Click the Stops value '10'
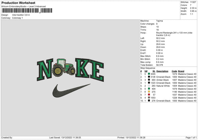This screenshot has height=140, width=198. click(x=157, y=27)
